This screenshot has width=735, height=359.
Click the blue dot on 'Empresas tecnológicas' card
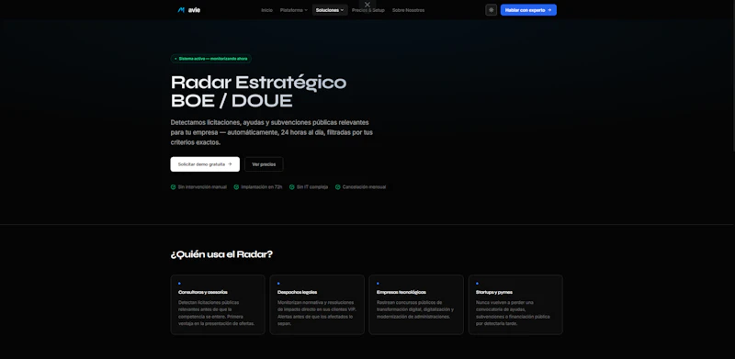pyautogui.click(x=378, y=284)
